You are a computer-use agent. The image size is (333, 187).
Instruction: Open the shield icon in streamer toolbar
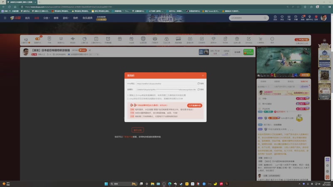49,39
